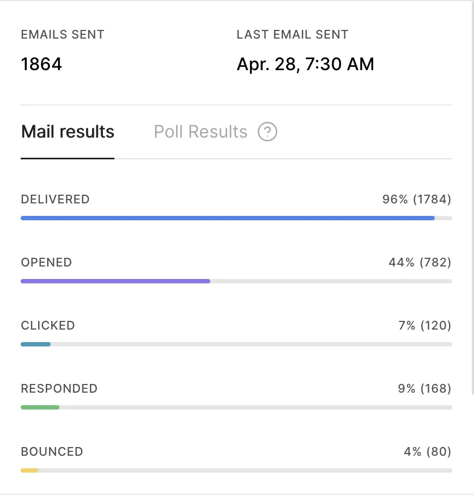
Task: Click the 44% (782) opened value
Action: tap(420, 262)
